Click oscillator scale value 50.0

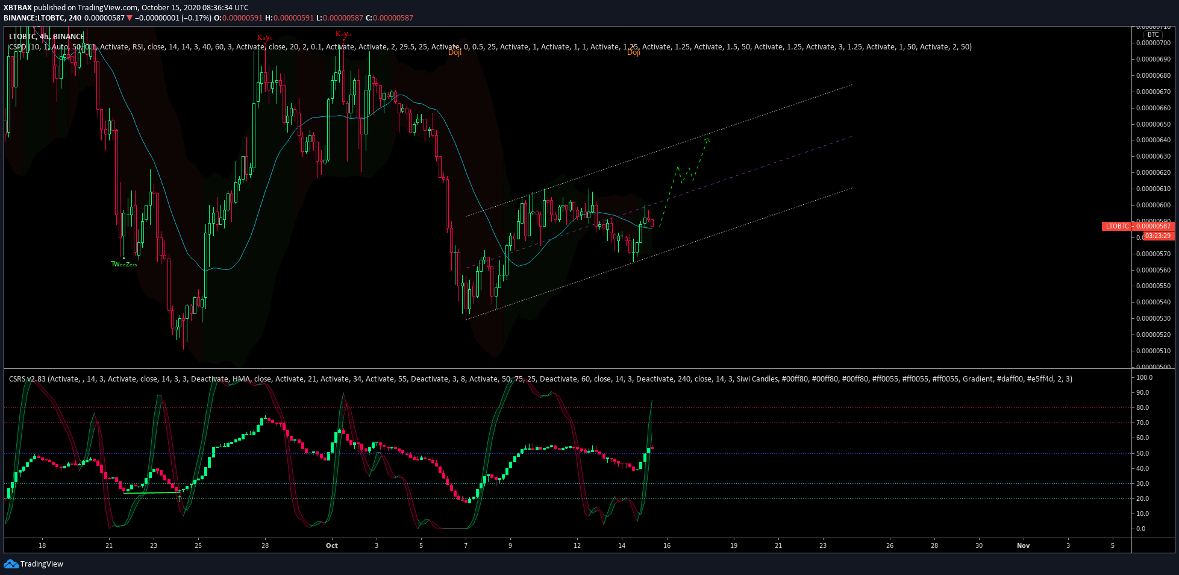pos(1142,454)
